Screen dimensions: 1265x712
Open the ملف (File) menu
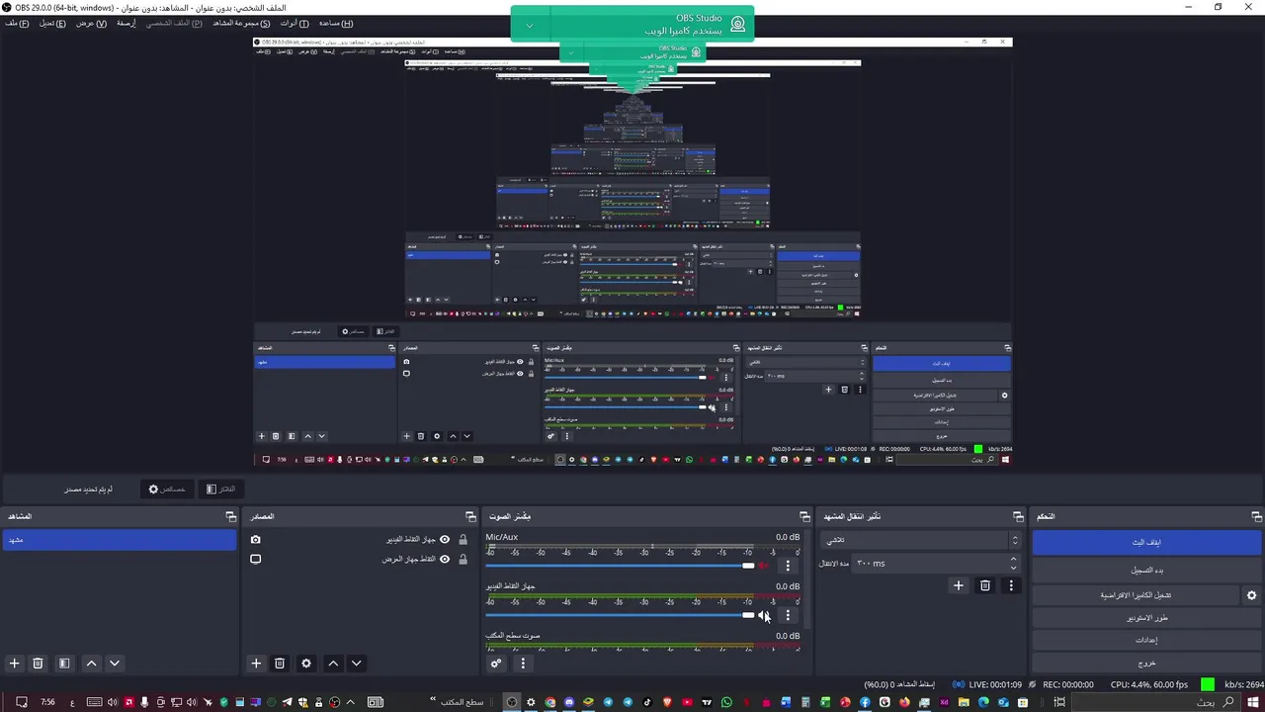[17, 23]
